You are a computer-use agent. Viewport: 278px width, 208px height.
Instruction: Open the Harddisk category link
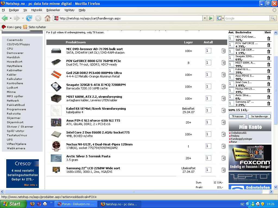point(13,57)
